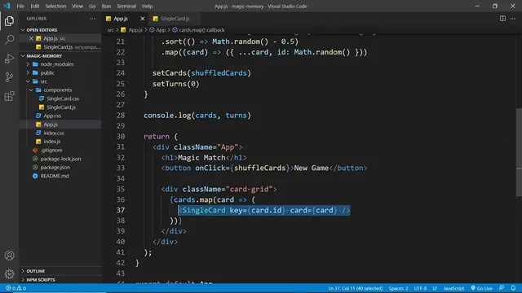Open package-lock.json in explorer
The width and height of the screenshot is (522, 293).
(60, 159)
